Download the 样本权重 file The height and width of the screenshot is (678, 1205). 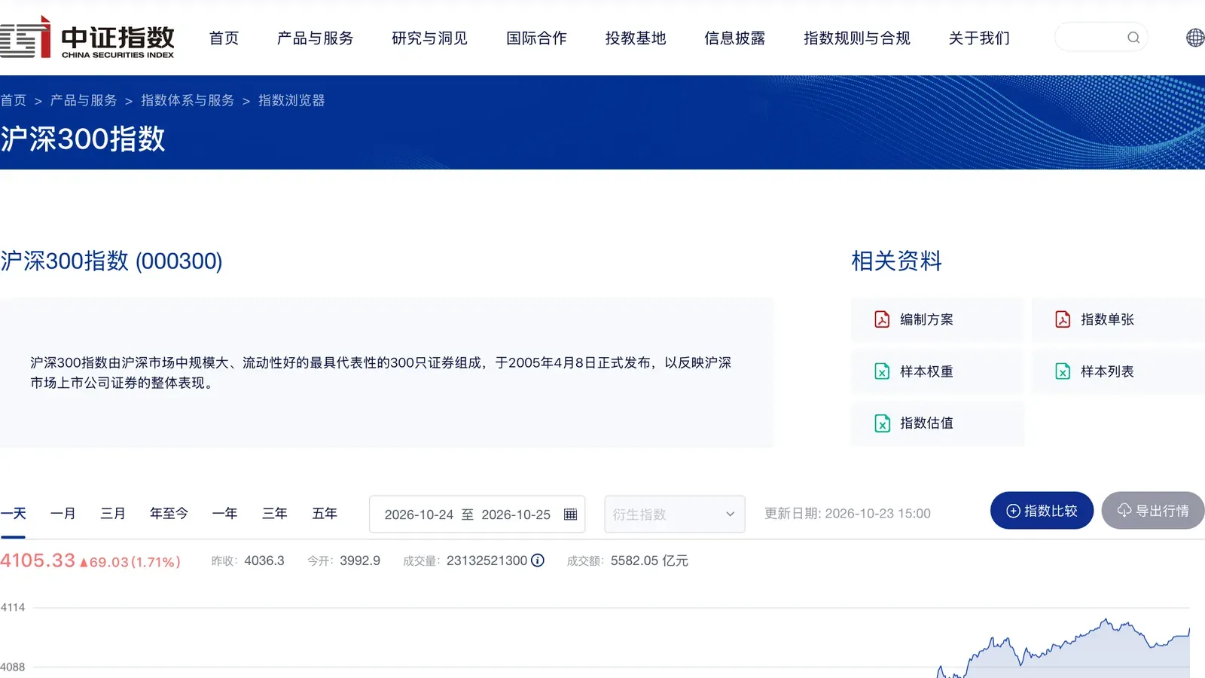(x=938, y=371)
